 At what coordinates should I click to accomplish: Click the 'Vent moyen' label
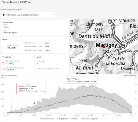[x=41, y=61]
